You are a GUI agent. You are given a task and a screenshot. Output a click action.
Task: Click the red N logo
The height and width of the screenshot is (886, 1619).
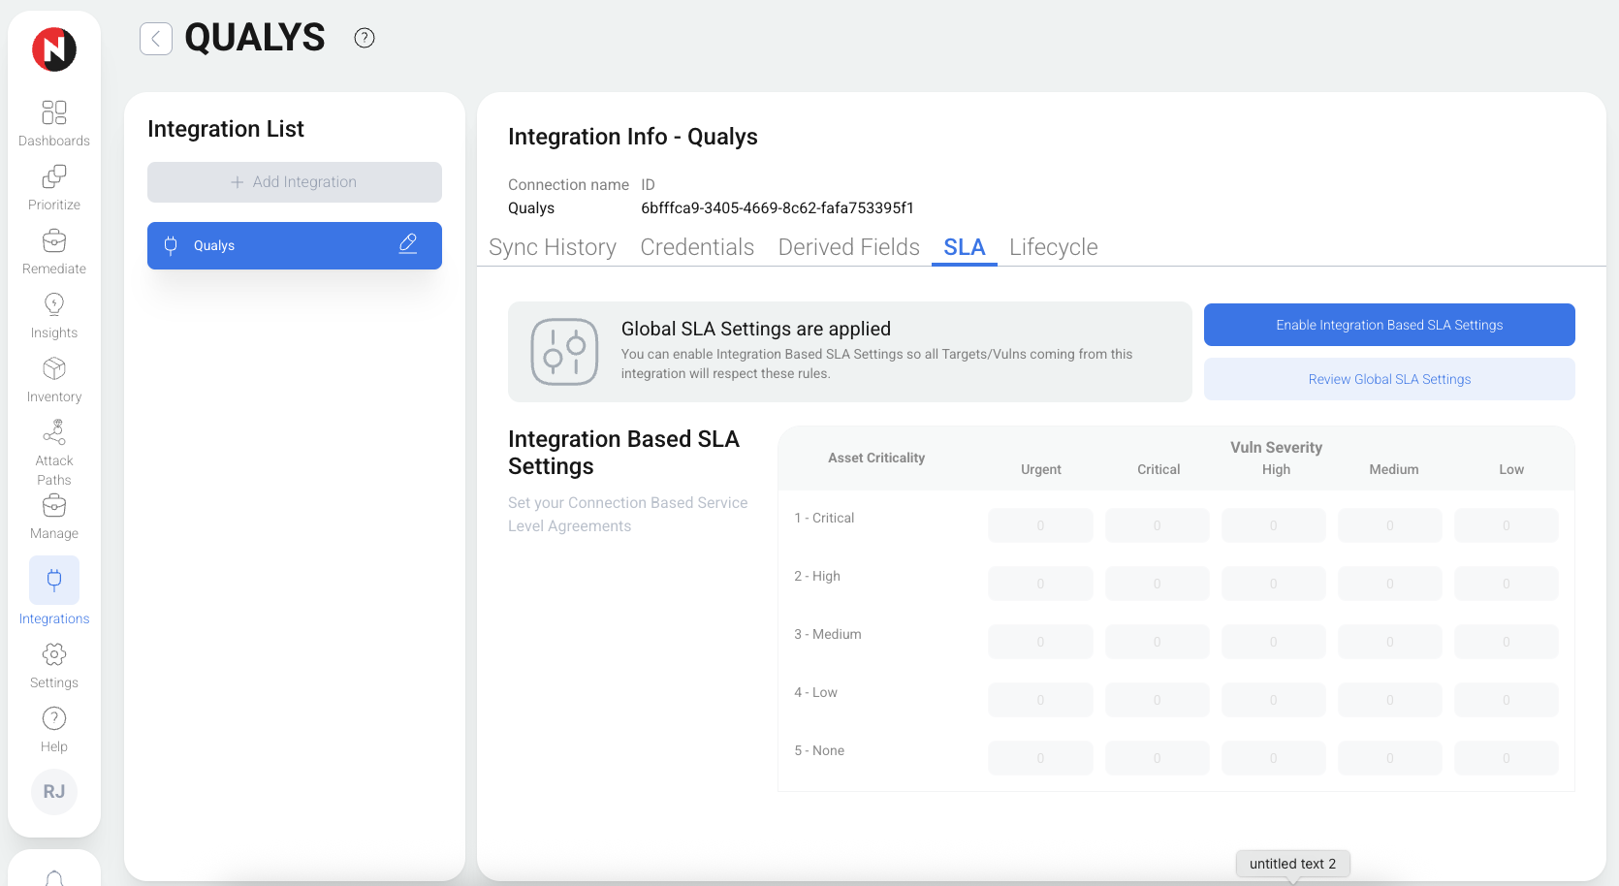coord(54,49)
